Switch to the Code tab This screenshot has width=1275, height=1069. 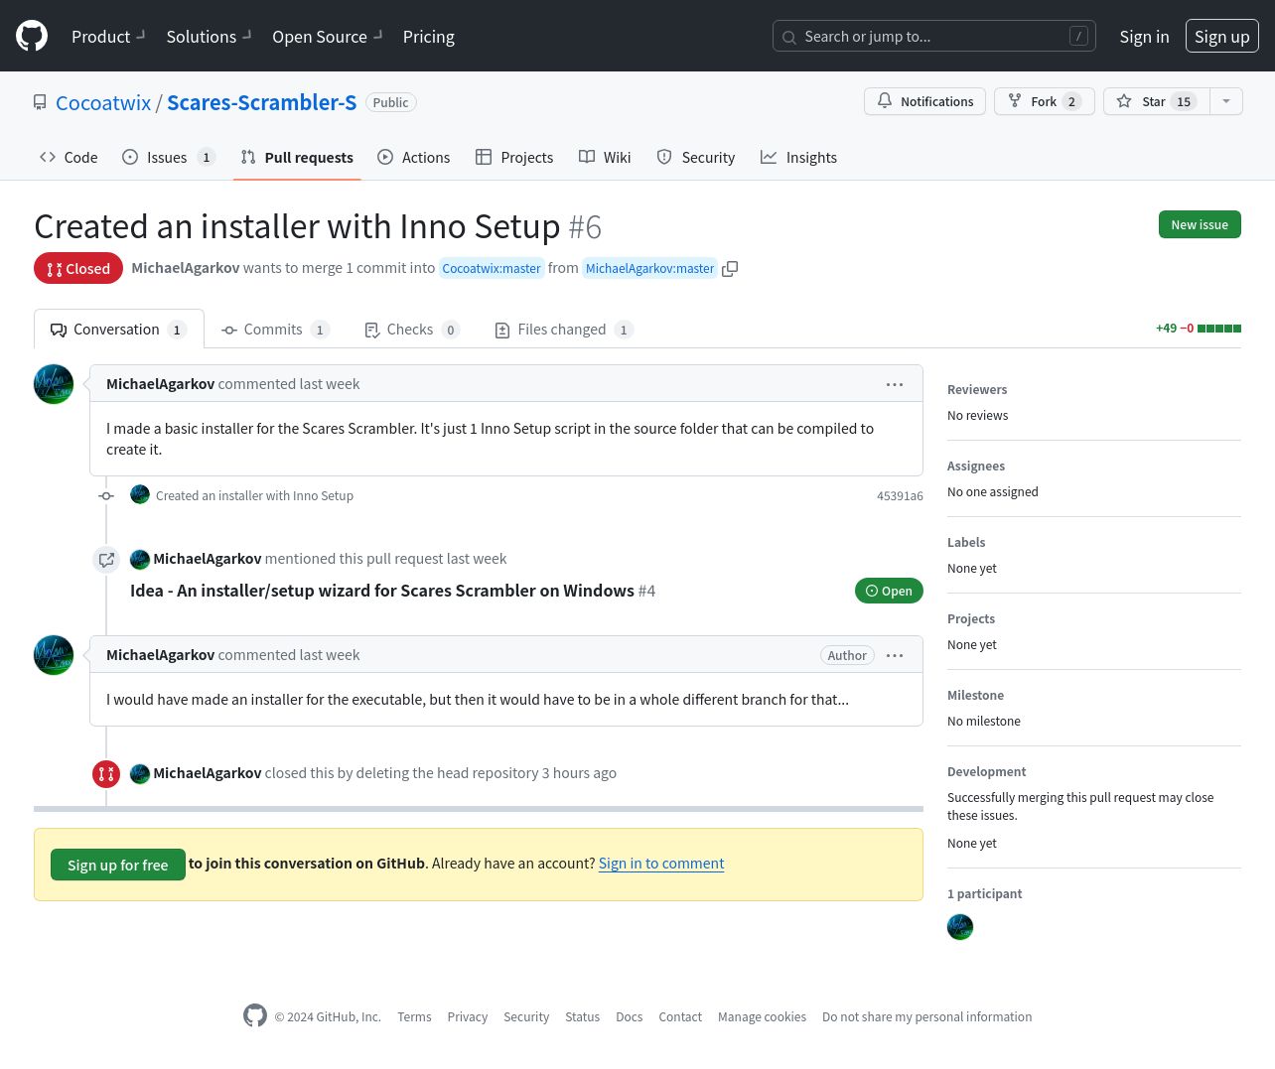click(x=69, y=157)
